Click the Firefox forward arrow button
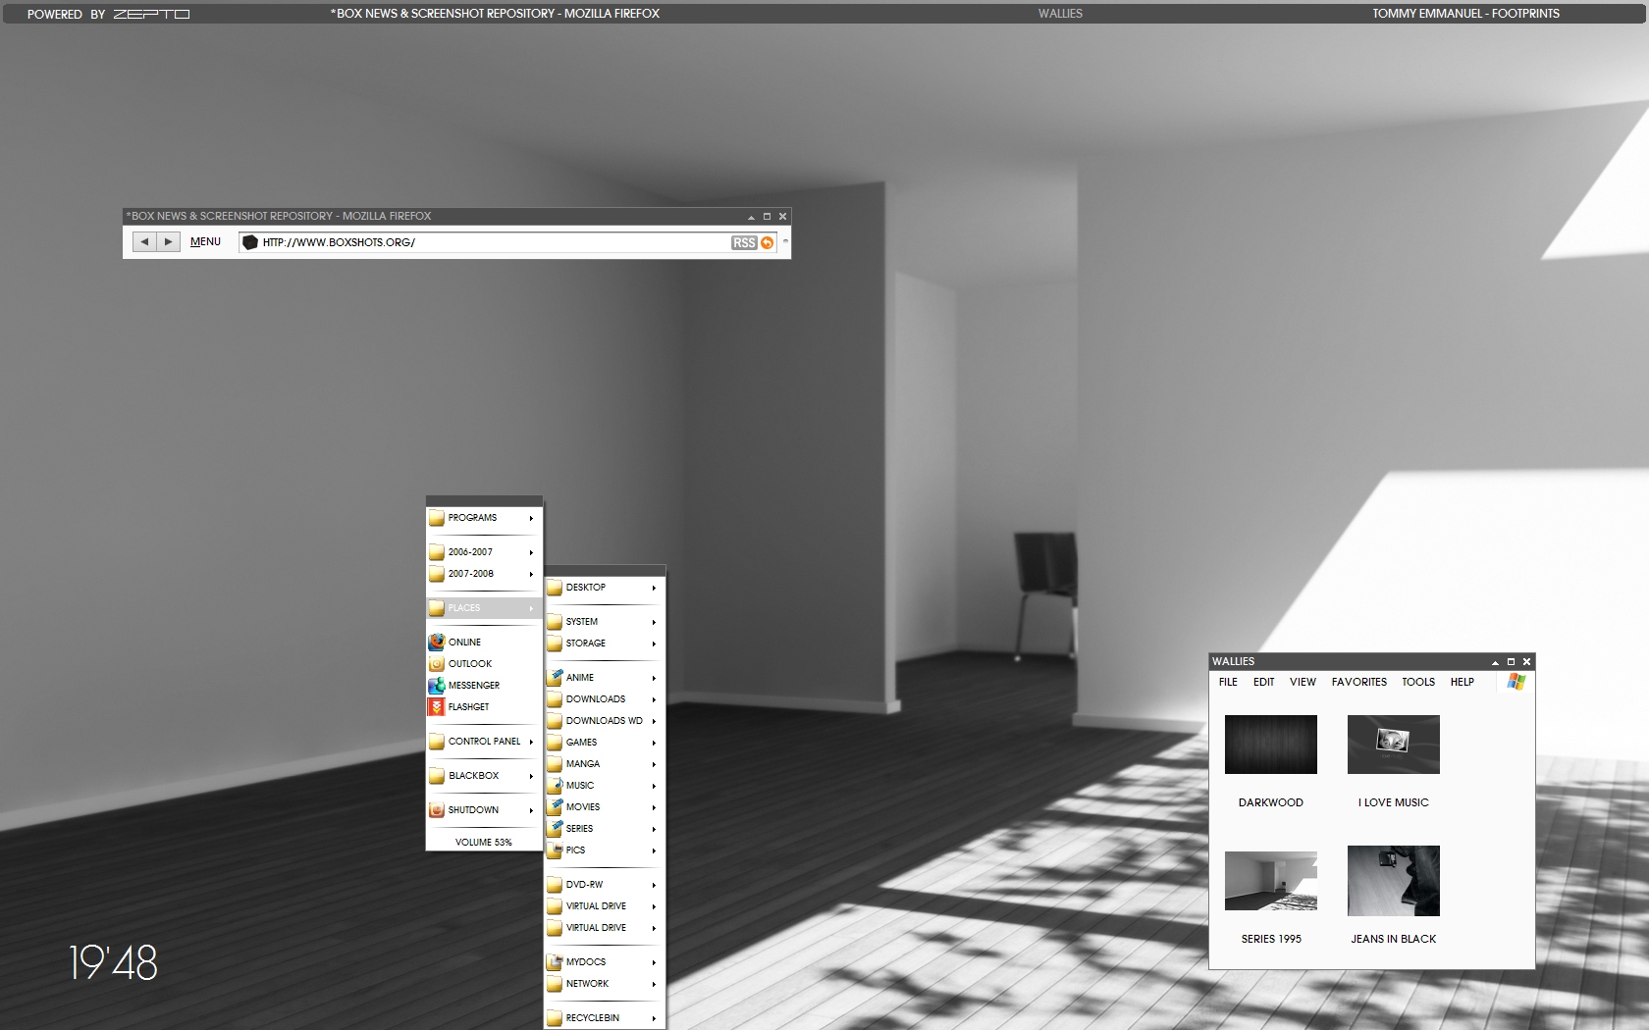The width and height of the screenshot is (1649, 1030). [168, 241]
